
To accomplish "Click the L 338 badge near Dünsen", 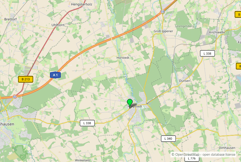I will (x=207, y=54).
